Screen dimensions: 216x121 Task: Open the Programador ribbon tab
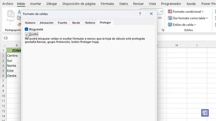171,4
